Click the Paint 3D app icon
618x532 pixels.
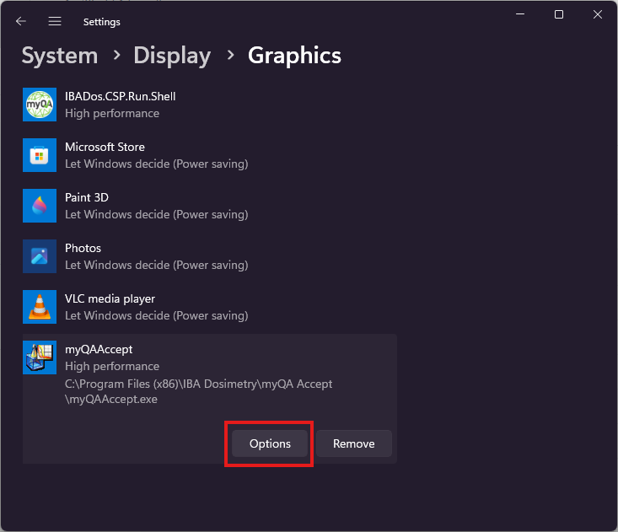pyautogui.click(x=40, y=206)
